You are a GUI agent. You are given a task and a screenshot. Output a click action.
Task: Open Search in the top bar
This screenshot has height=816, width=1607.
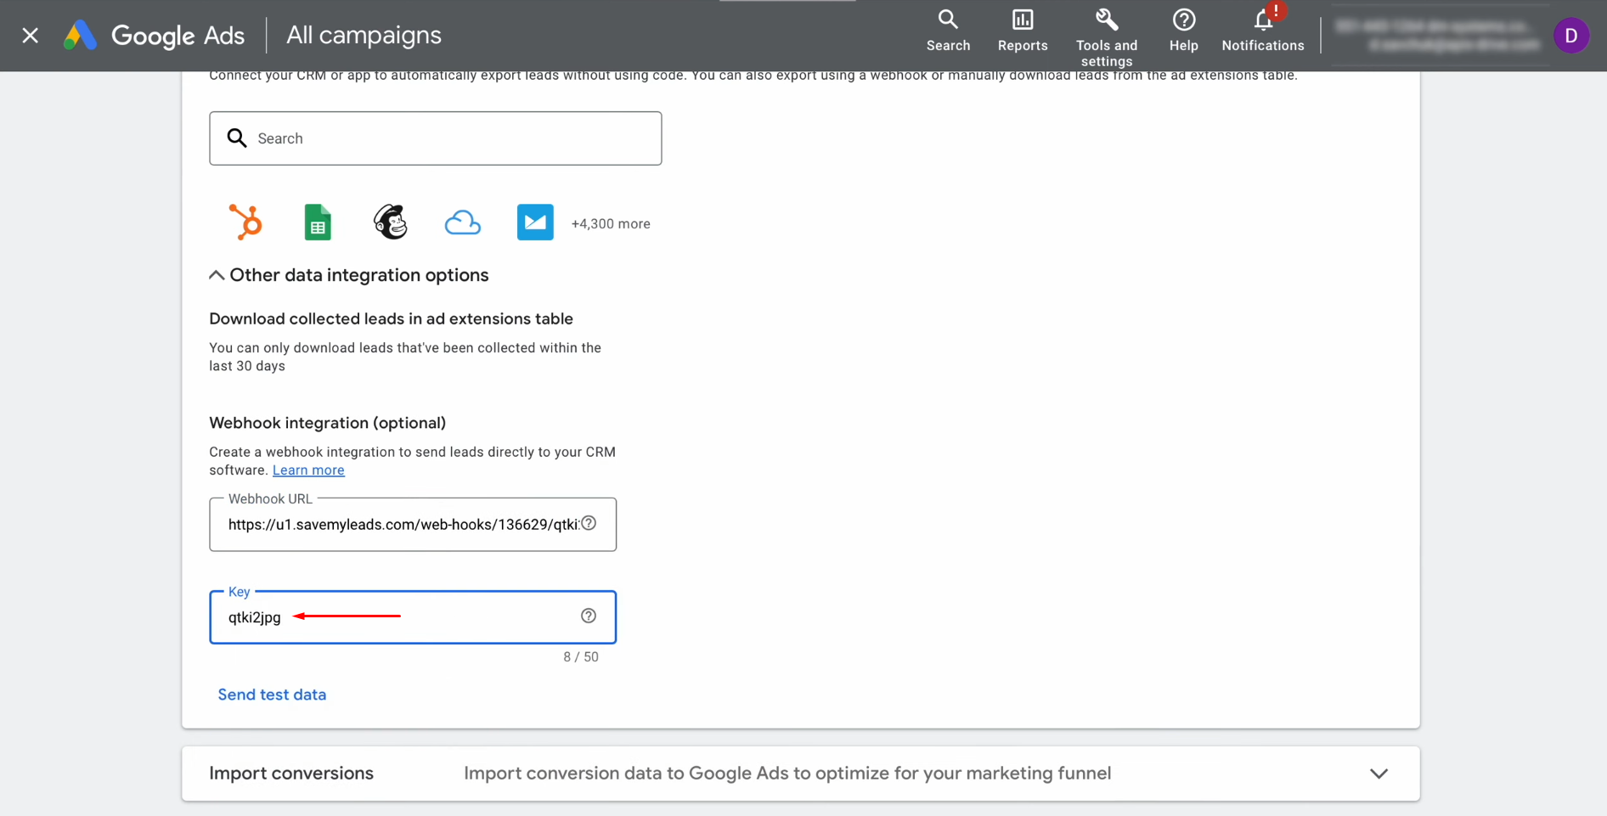click(x=948, y=31)
